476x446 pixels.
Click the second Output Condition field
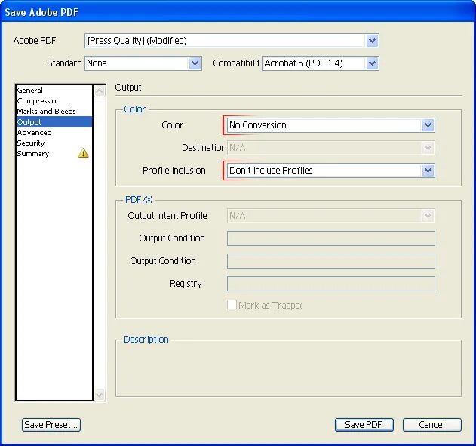[x=331, y=261]
